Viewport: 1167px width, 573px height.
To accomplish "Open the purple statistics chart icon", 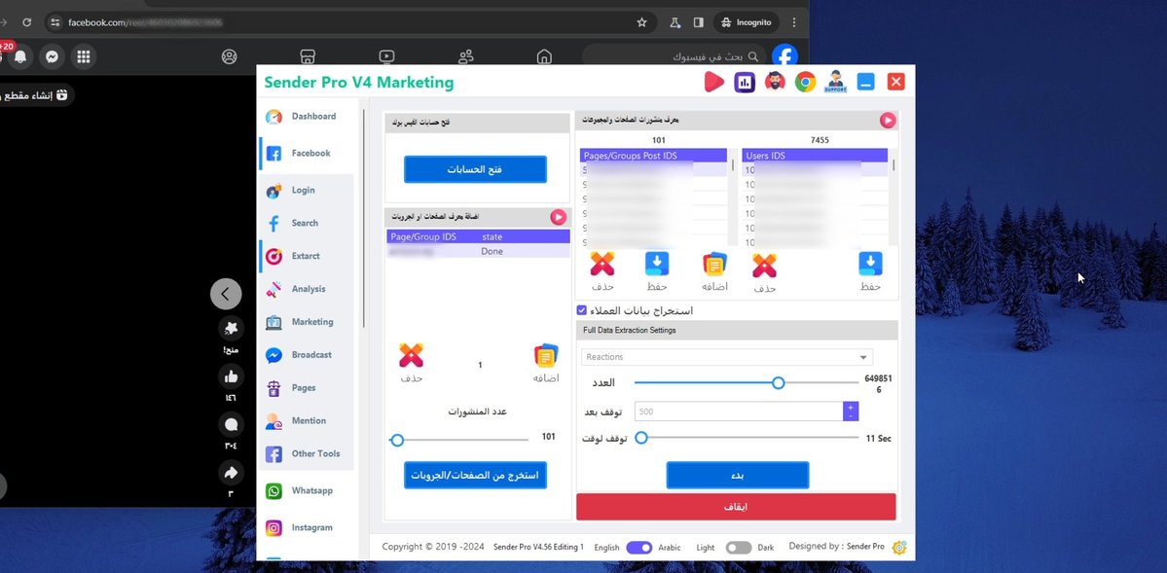I will pyautogui.click(x=745, y=82).
